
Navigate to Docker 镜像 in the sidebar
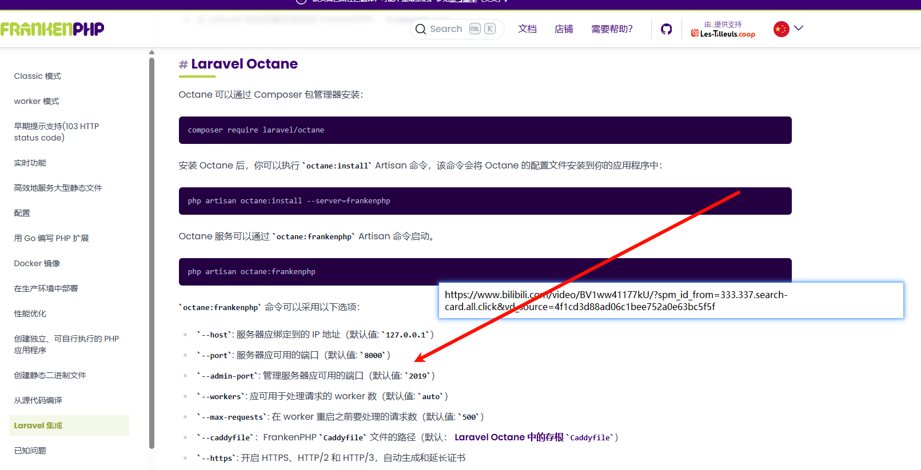[37, 263]
